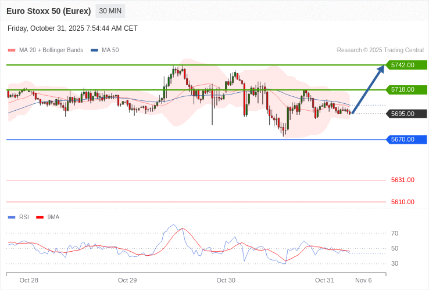
Task: Click the Oct 28 date axis label
Action: tap(28, 281)
